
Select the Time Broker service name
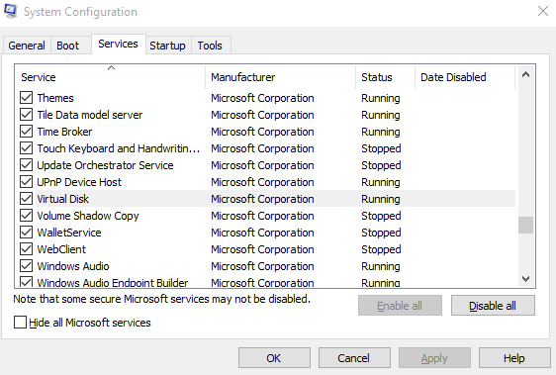tap(64, 132)
